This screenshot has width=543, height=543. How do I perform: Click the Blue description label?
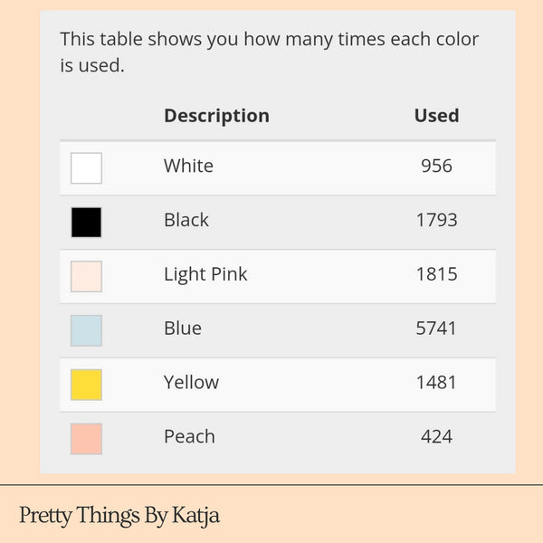pyautogui.click(x=183, y=329)
